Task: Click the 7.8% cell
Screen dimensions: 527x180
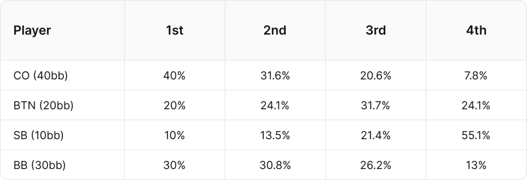Action: click(x=476, y=76)
